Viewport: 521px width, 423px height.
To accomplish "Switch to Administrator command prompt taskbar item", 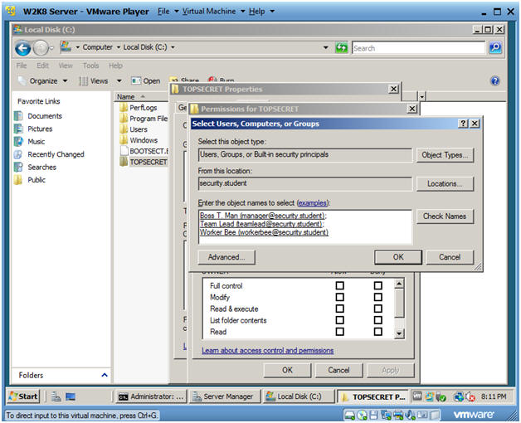I will pos(151,396).
